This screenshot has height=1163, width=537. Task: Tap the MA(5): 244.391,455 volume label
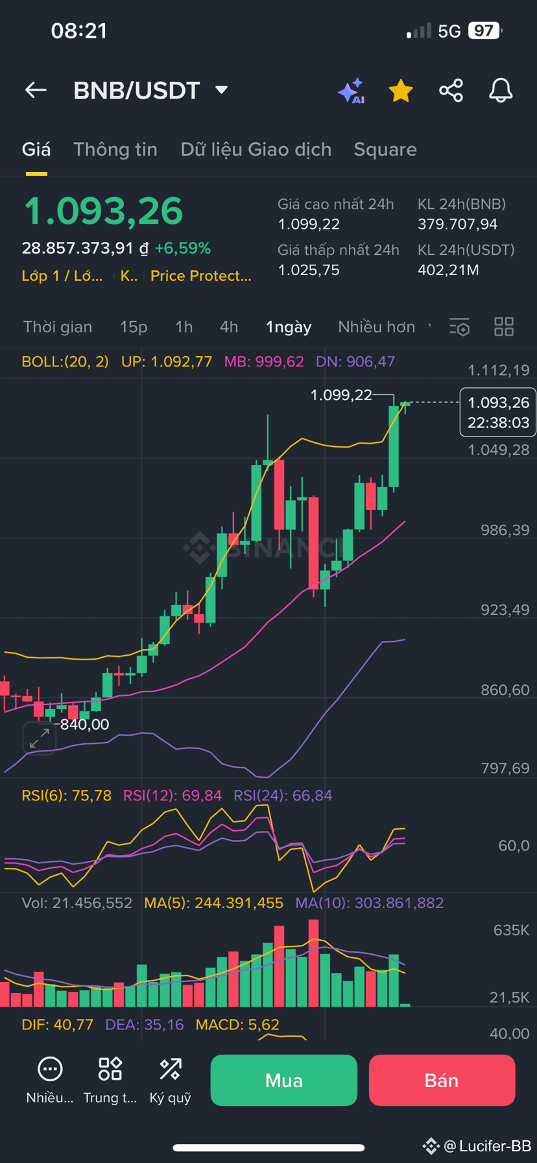point(213,903)
